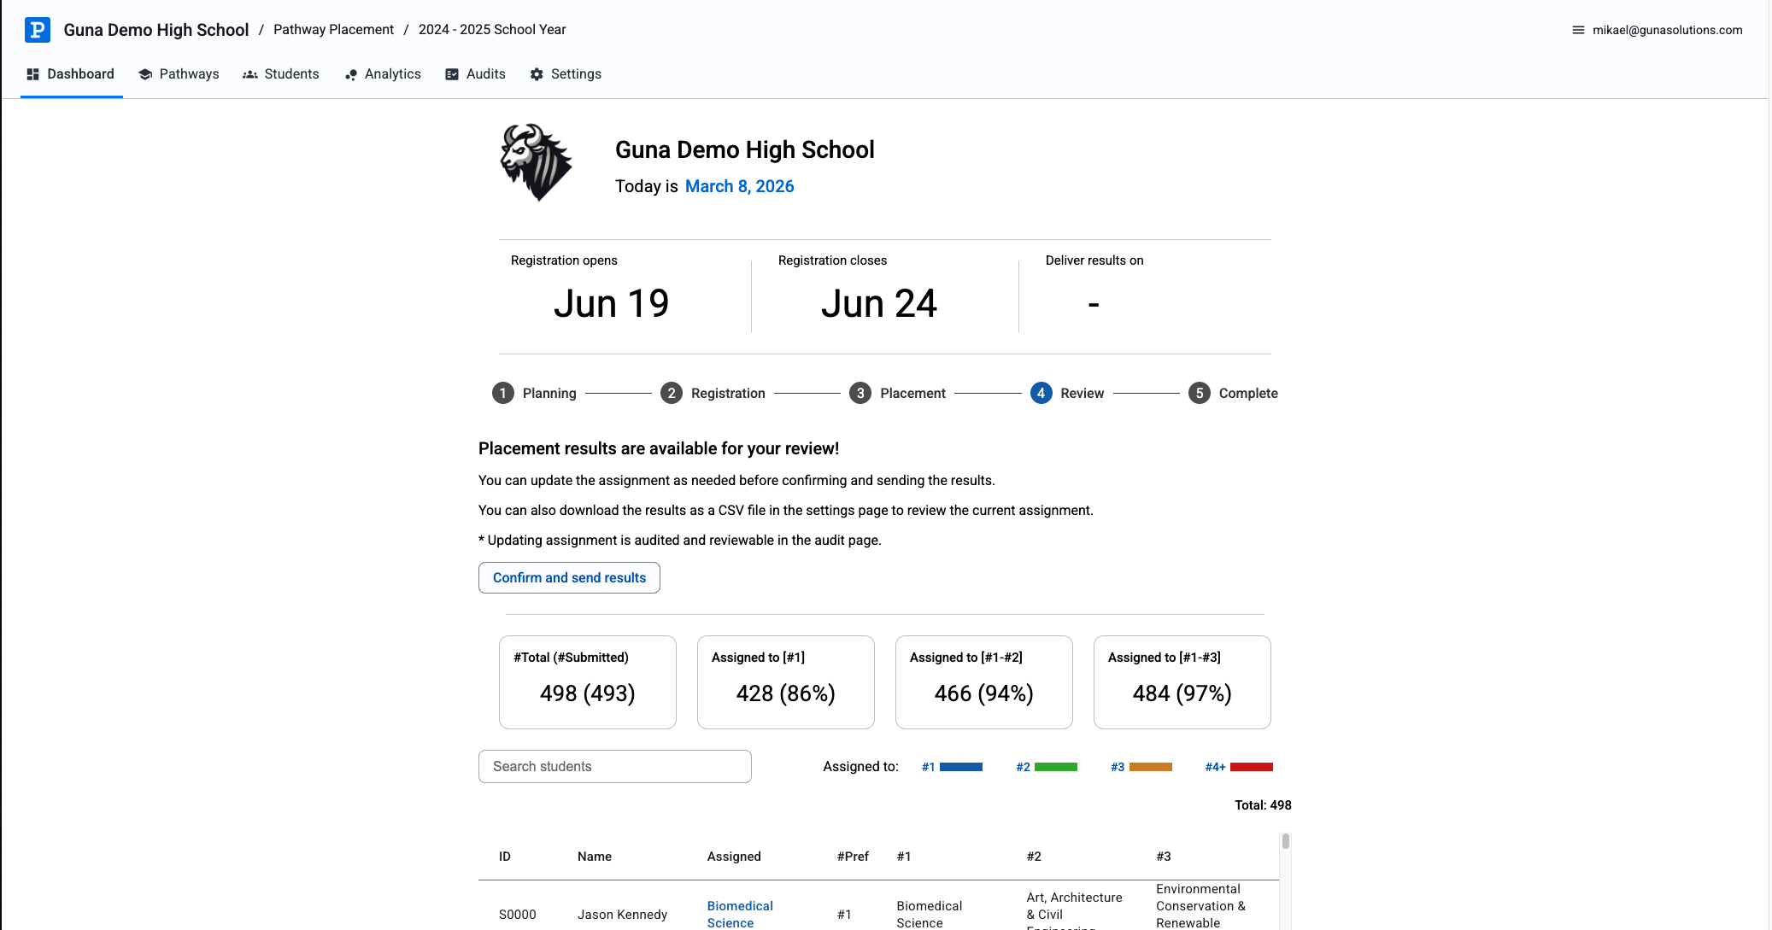Open the Students tab
The width and height of the screenshot is (1772, 930).
(x=290, y=74)
